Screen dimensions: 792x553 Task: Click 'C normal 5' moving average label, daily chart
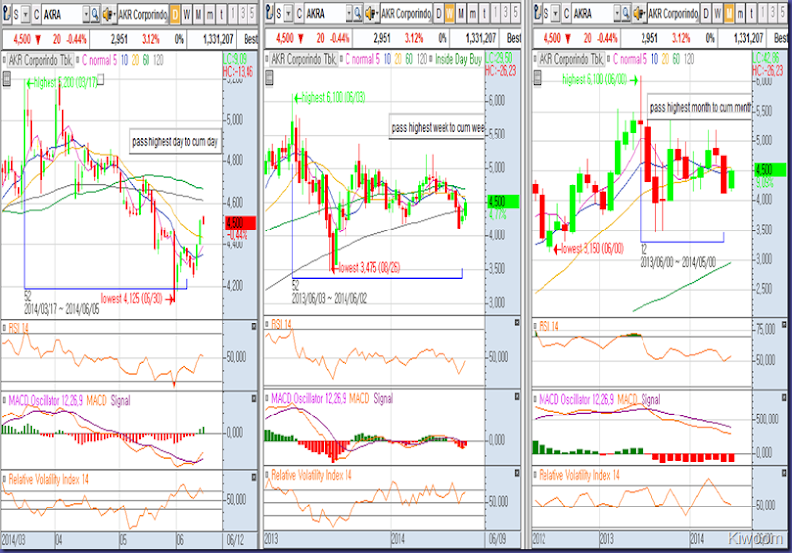pyautogui.click(x=99, y=60)
